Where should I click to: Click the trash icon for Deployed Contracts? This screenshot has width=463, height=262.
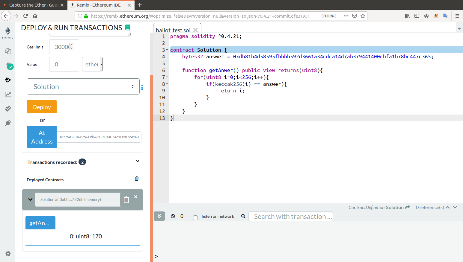point(137,179)
